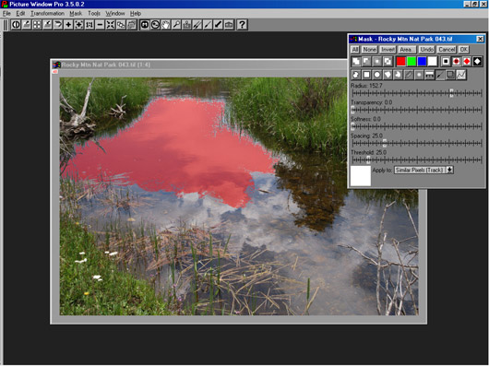Click the Invert mask button
489x366 pixels.
[388, 50]
